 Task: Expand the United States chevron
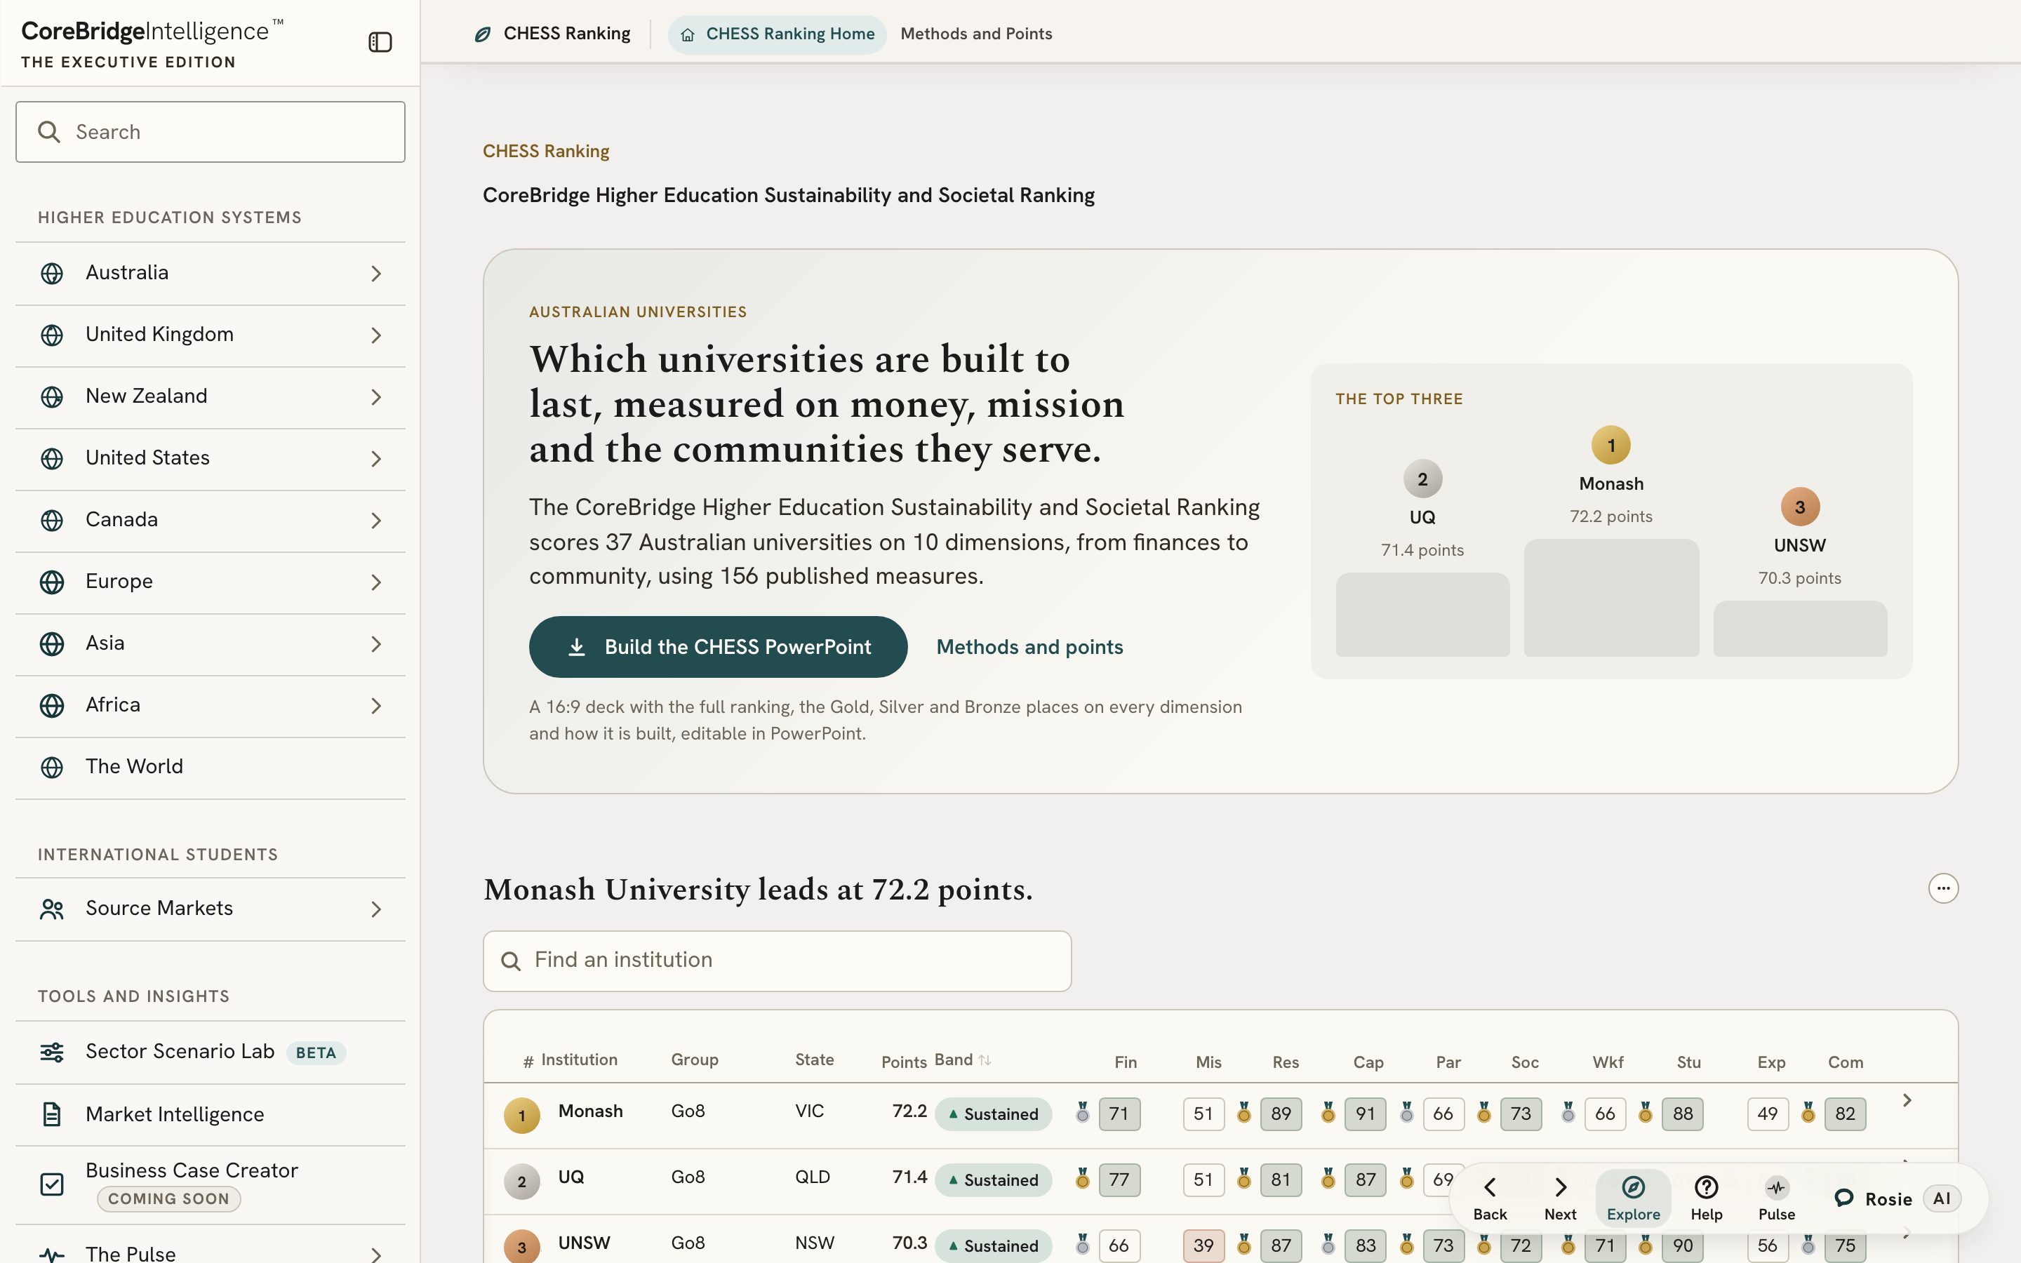376,459
